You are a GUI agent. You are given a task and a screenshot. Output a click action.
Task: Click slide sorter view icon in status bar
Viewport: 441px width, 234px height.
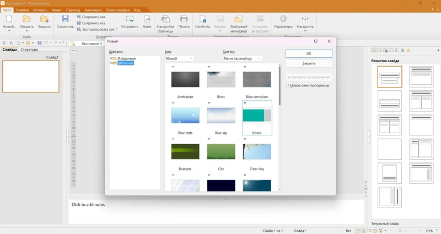363,231
